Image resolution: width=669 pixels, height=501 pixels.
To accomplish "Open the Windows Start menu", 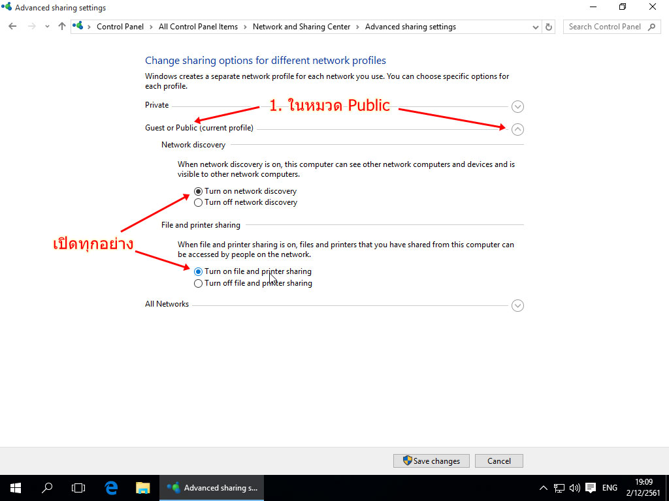I will [x=15, y=487].
